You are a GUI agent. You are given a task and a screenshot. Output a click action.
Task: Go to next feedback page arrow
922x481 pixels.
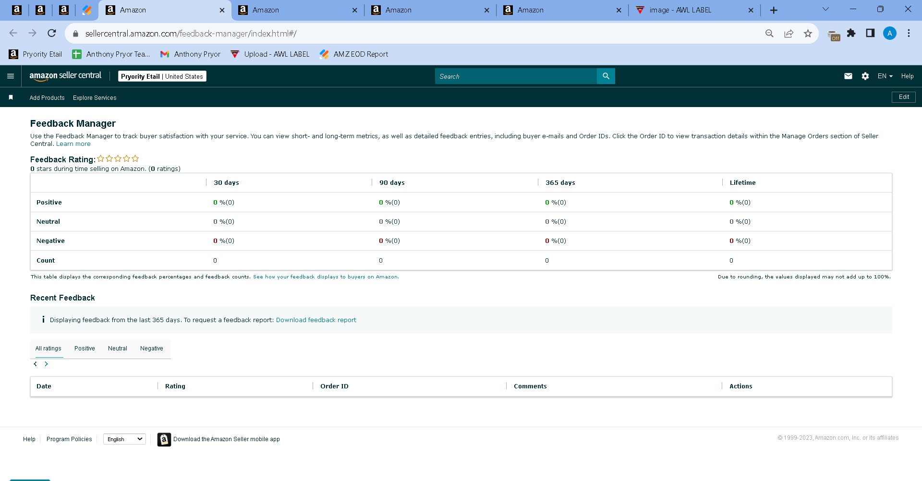point(46,364)
